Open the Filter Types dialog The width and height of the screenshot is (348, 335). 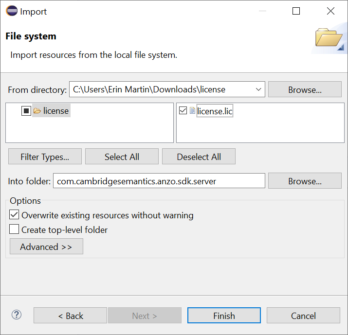tap(45, 157)
